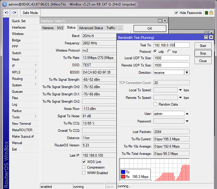Image resolution: width=217 pixels, height=189 pixels.
Task: Tick the WMM Enabled checkbox
Action: [x=84, y=173]
